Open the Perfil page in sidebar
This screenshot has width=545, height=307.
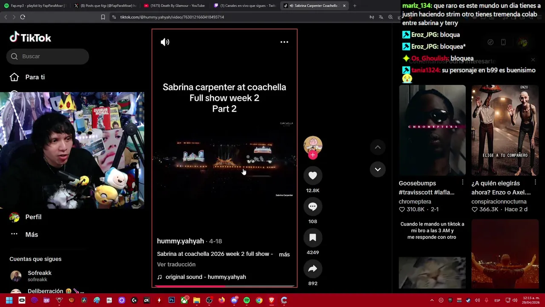pyautogui.click(x=26, y=217)
